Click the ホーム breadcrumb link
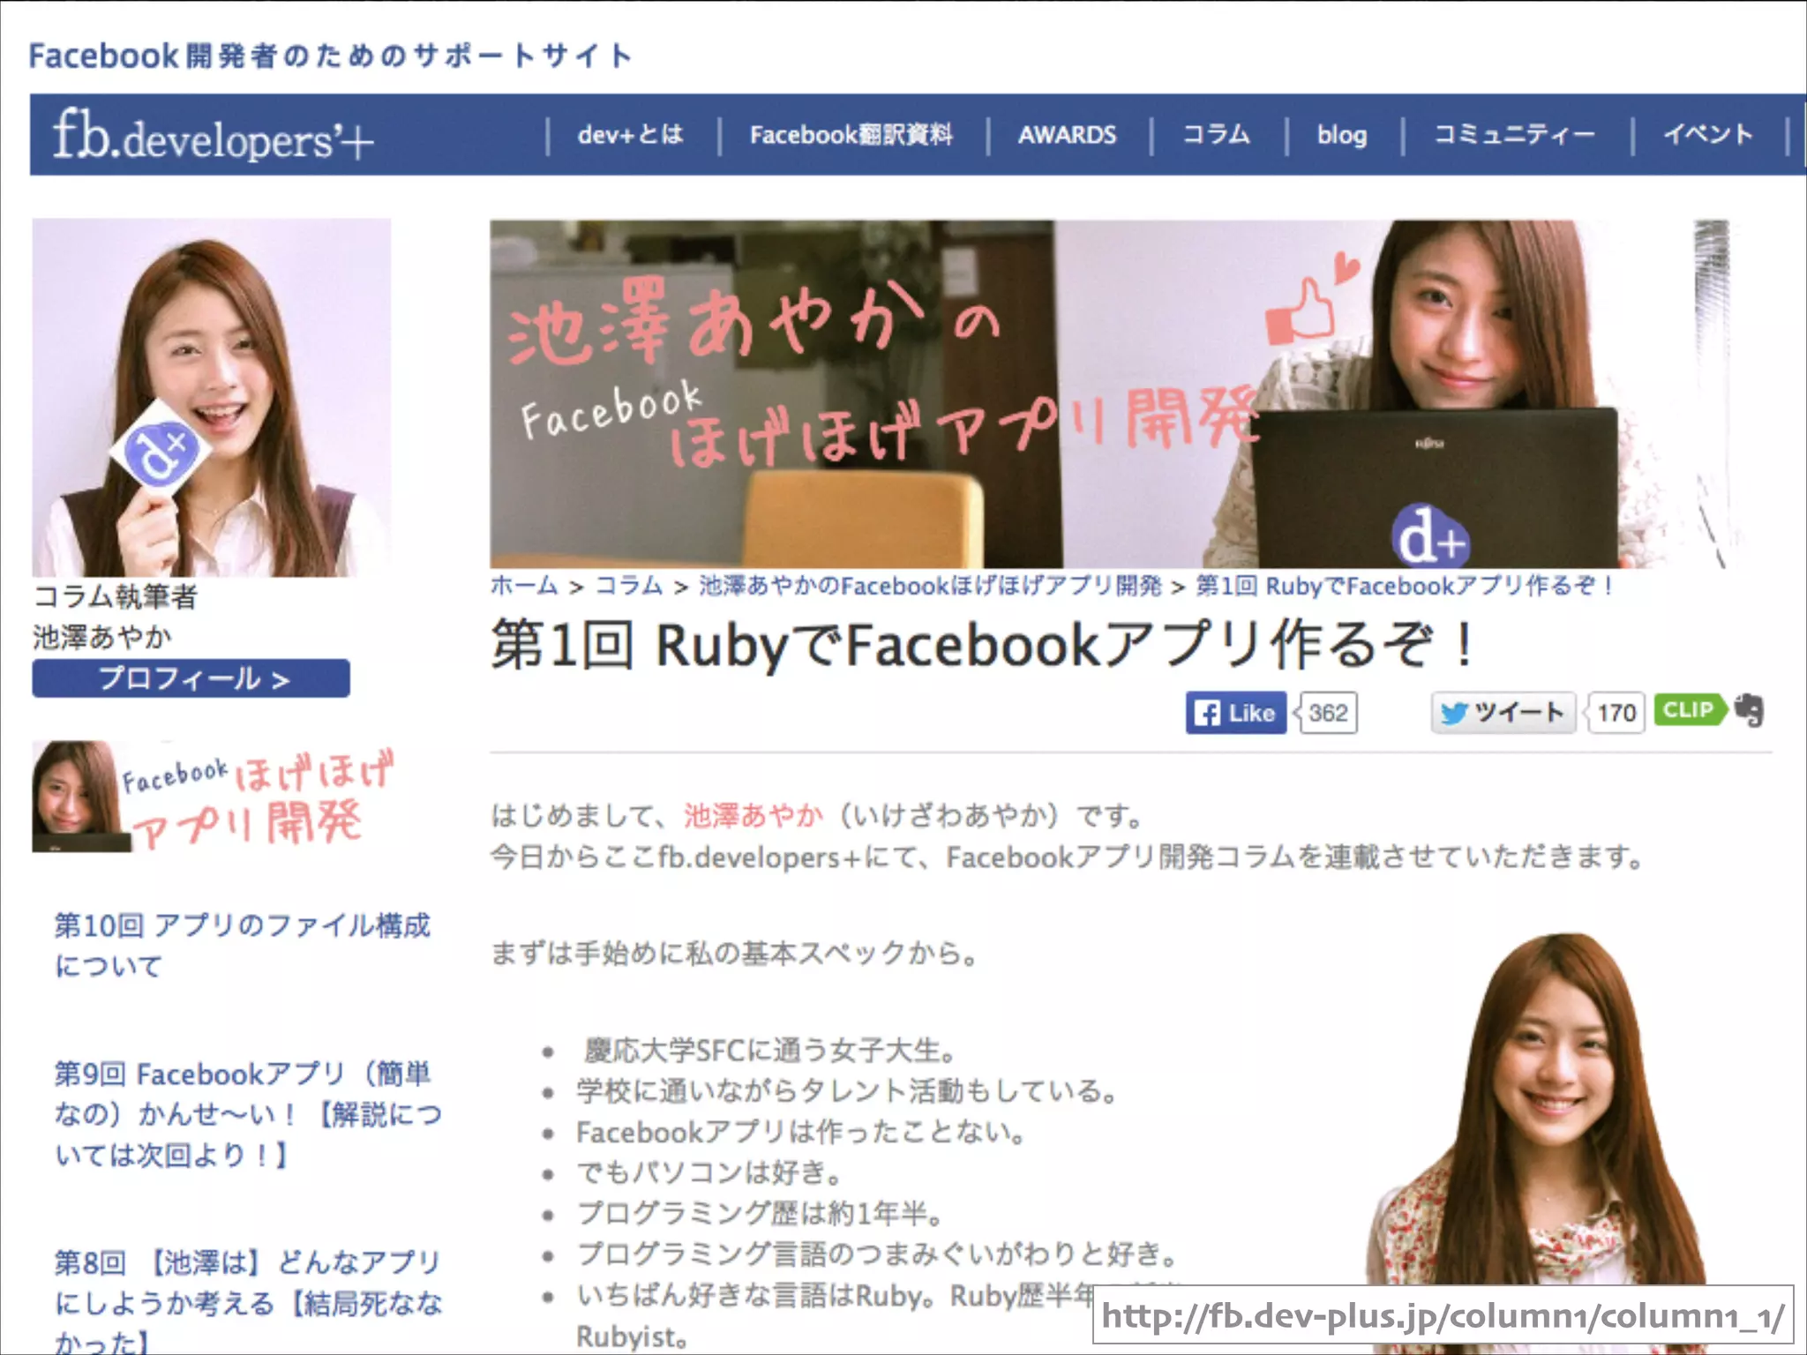This screenshot has height=1355, width=1807. click(x=524, y=586)
